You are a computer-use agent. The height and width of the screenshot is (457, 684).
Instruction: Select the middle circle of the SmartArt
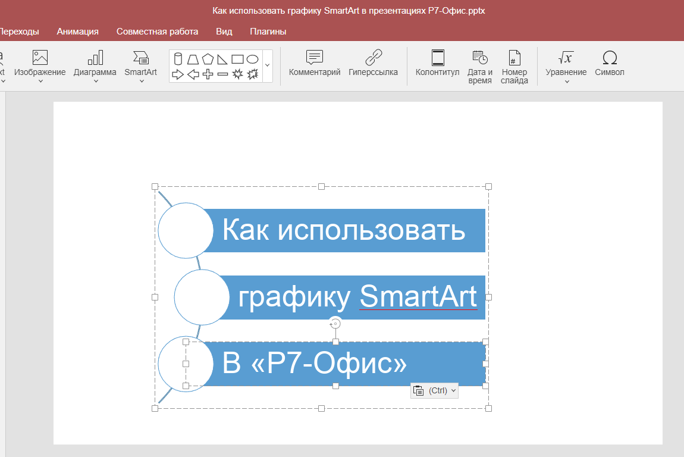tap(202, 298)
